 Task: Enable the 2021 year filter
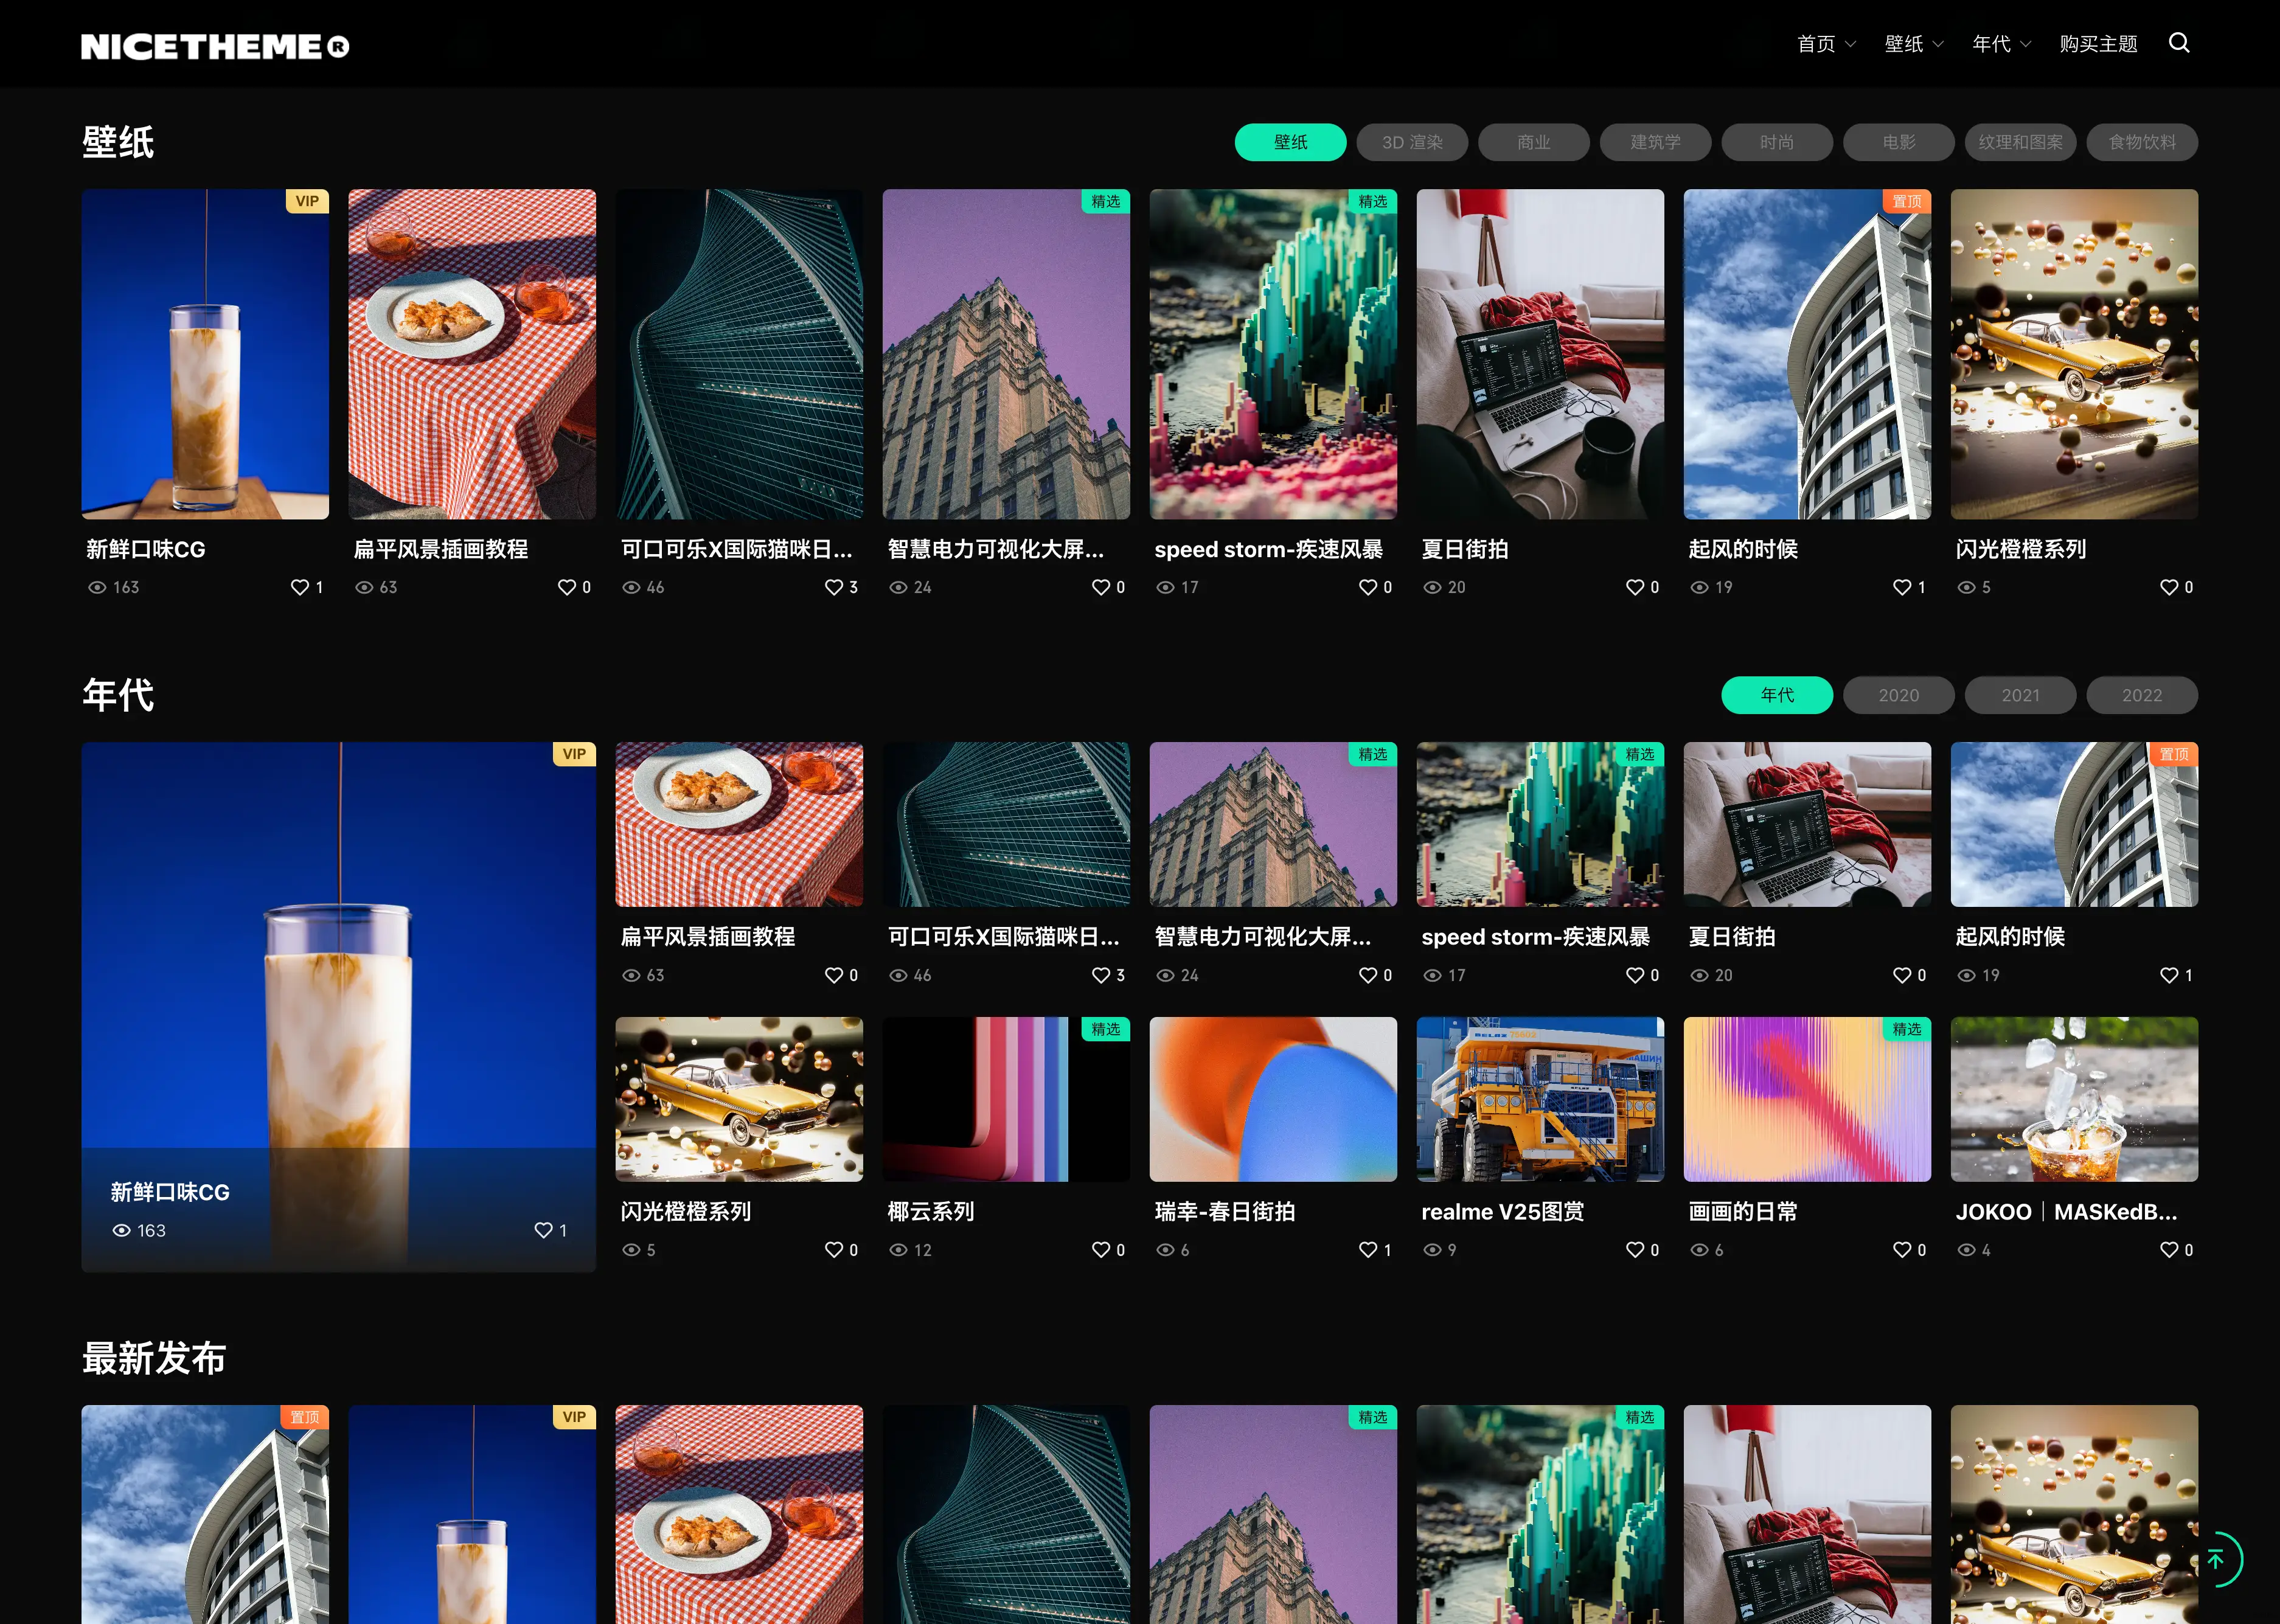(x=2020, y=695)
